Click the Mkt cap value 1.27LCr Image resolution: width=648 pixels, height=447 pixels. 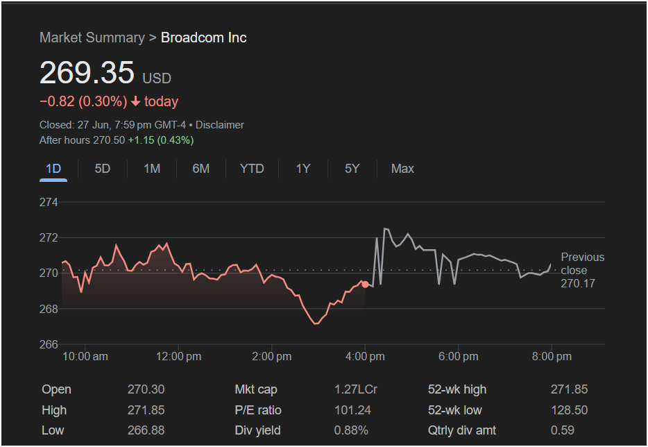point(356,389)
